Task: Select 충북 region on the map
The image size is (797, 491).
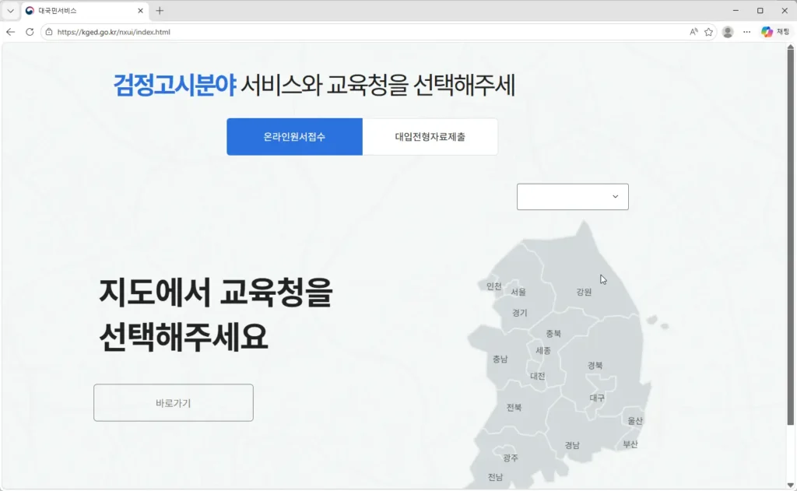Action: [553, 334]
